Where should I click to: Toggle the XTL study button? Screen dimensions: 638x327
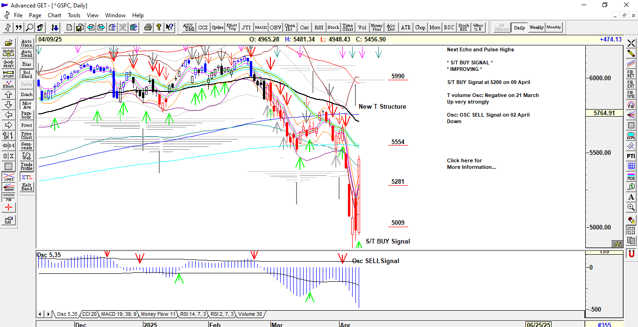(x=27, y=177)
